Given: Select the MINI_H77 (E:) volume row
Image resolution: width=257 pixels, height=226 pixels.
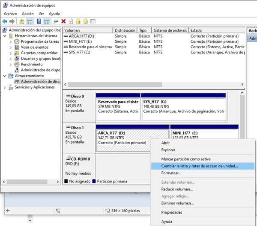Looking at the screenshot, I should point(80,41).
